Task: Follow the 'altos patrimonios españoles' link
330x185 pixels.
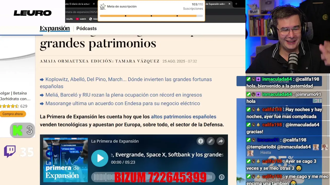Action: pyautogui.click(x=184, y=117)
